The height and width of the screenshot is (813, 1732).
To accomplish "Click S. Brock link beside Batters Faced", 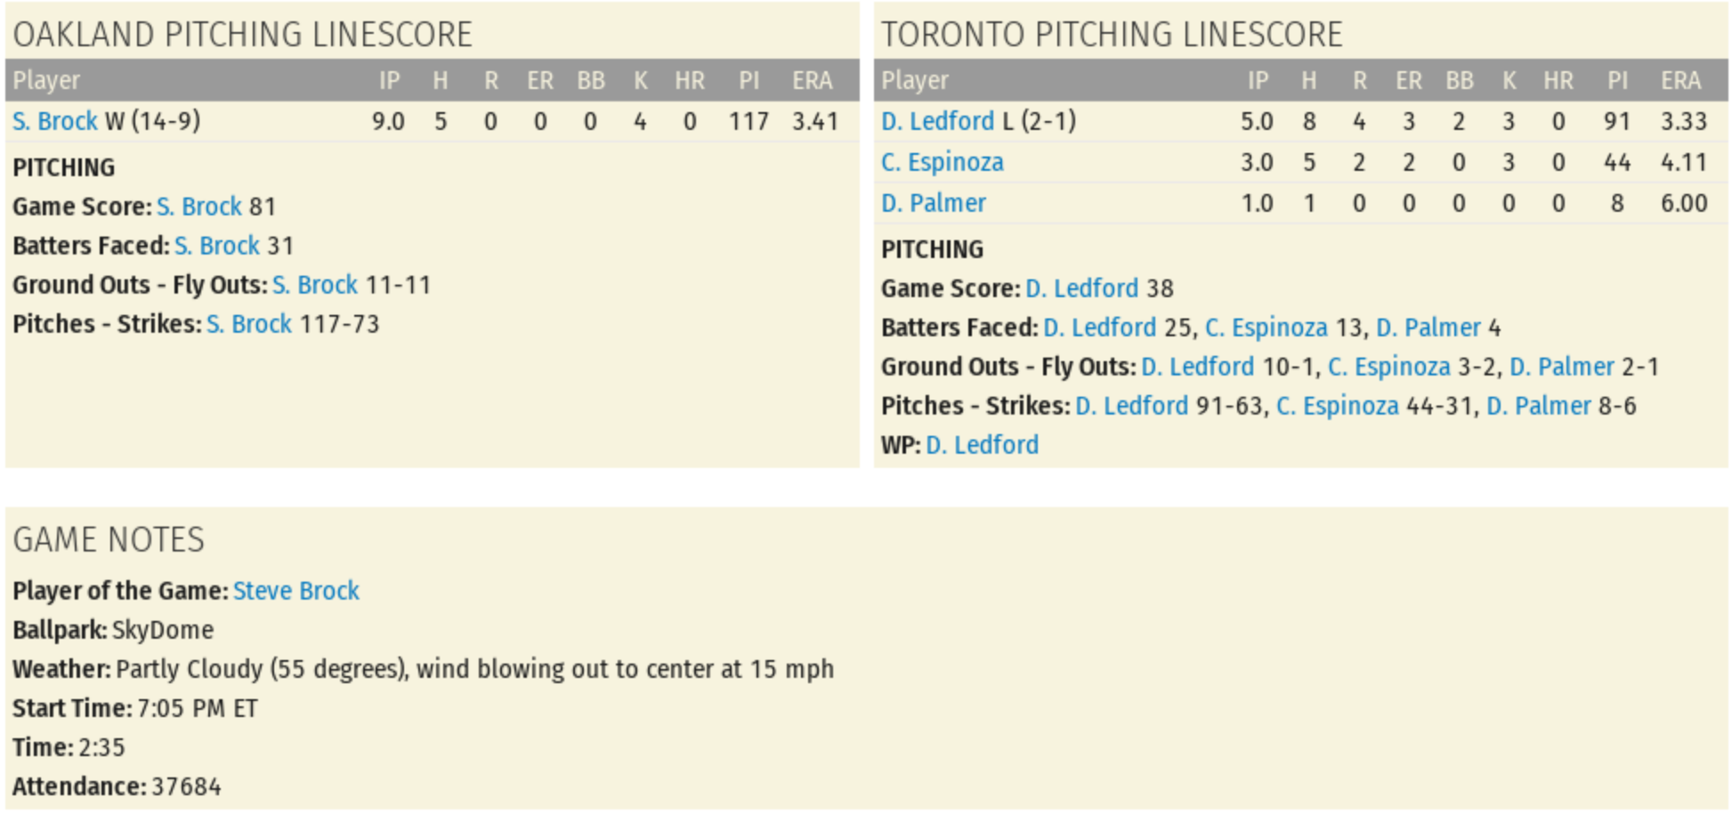I will [216, 246].
